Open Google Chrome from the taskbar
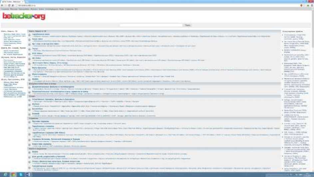Image resolution: width=314 pixels, height=177 pixels. tap(13, 175)
